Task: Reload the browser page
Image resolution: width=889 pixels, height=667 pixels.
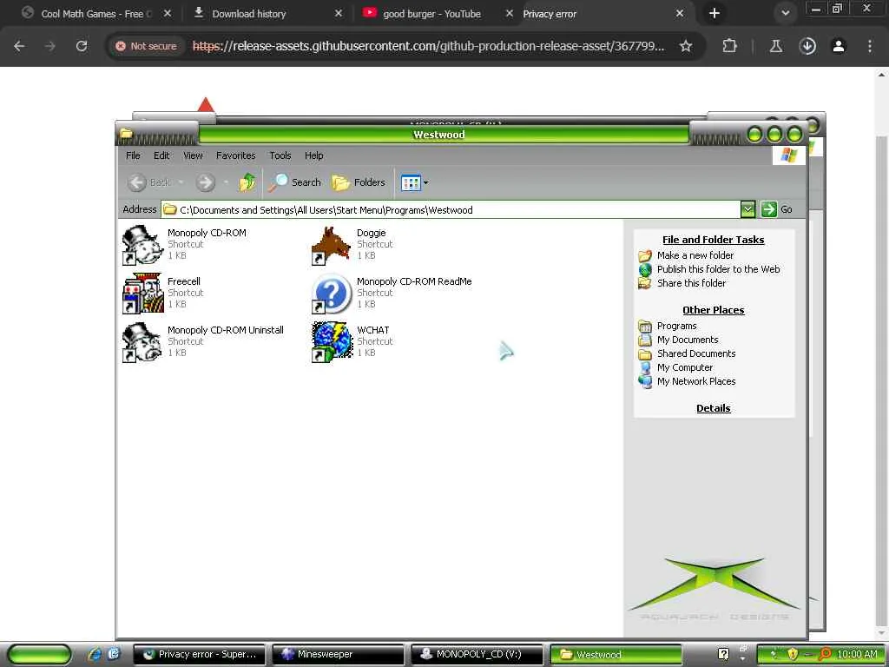Action: point(82,46)
